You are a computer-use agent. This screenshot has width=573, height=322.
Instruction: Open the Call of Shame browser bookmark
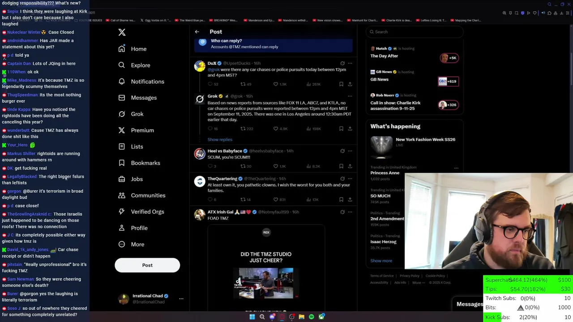click(x=120, y=20)
